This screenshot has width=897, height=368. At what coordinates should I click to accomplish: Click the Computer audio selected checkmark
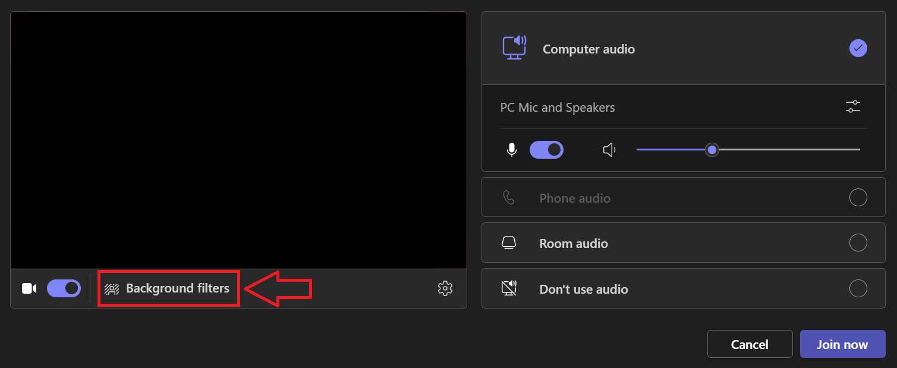tap(858, 48)
